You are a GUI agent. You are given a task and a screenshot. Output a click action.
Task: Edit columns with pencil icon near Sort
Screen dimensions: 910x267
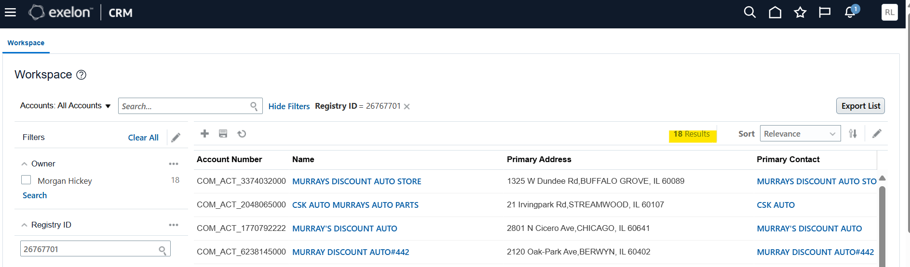877,133
